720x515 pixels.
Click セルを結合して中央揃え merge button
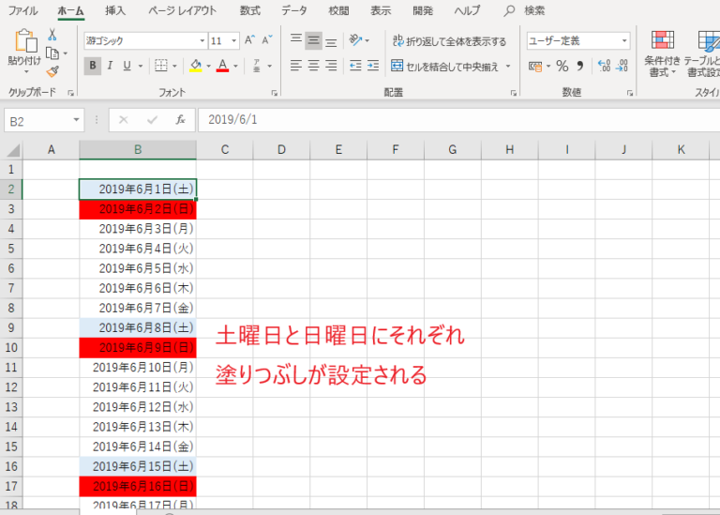[444, 67]
